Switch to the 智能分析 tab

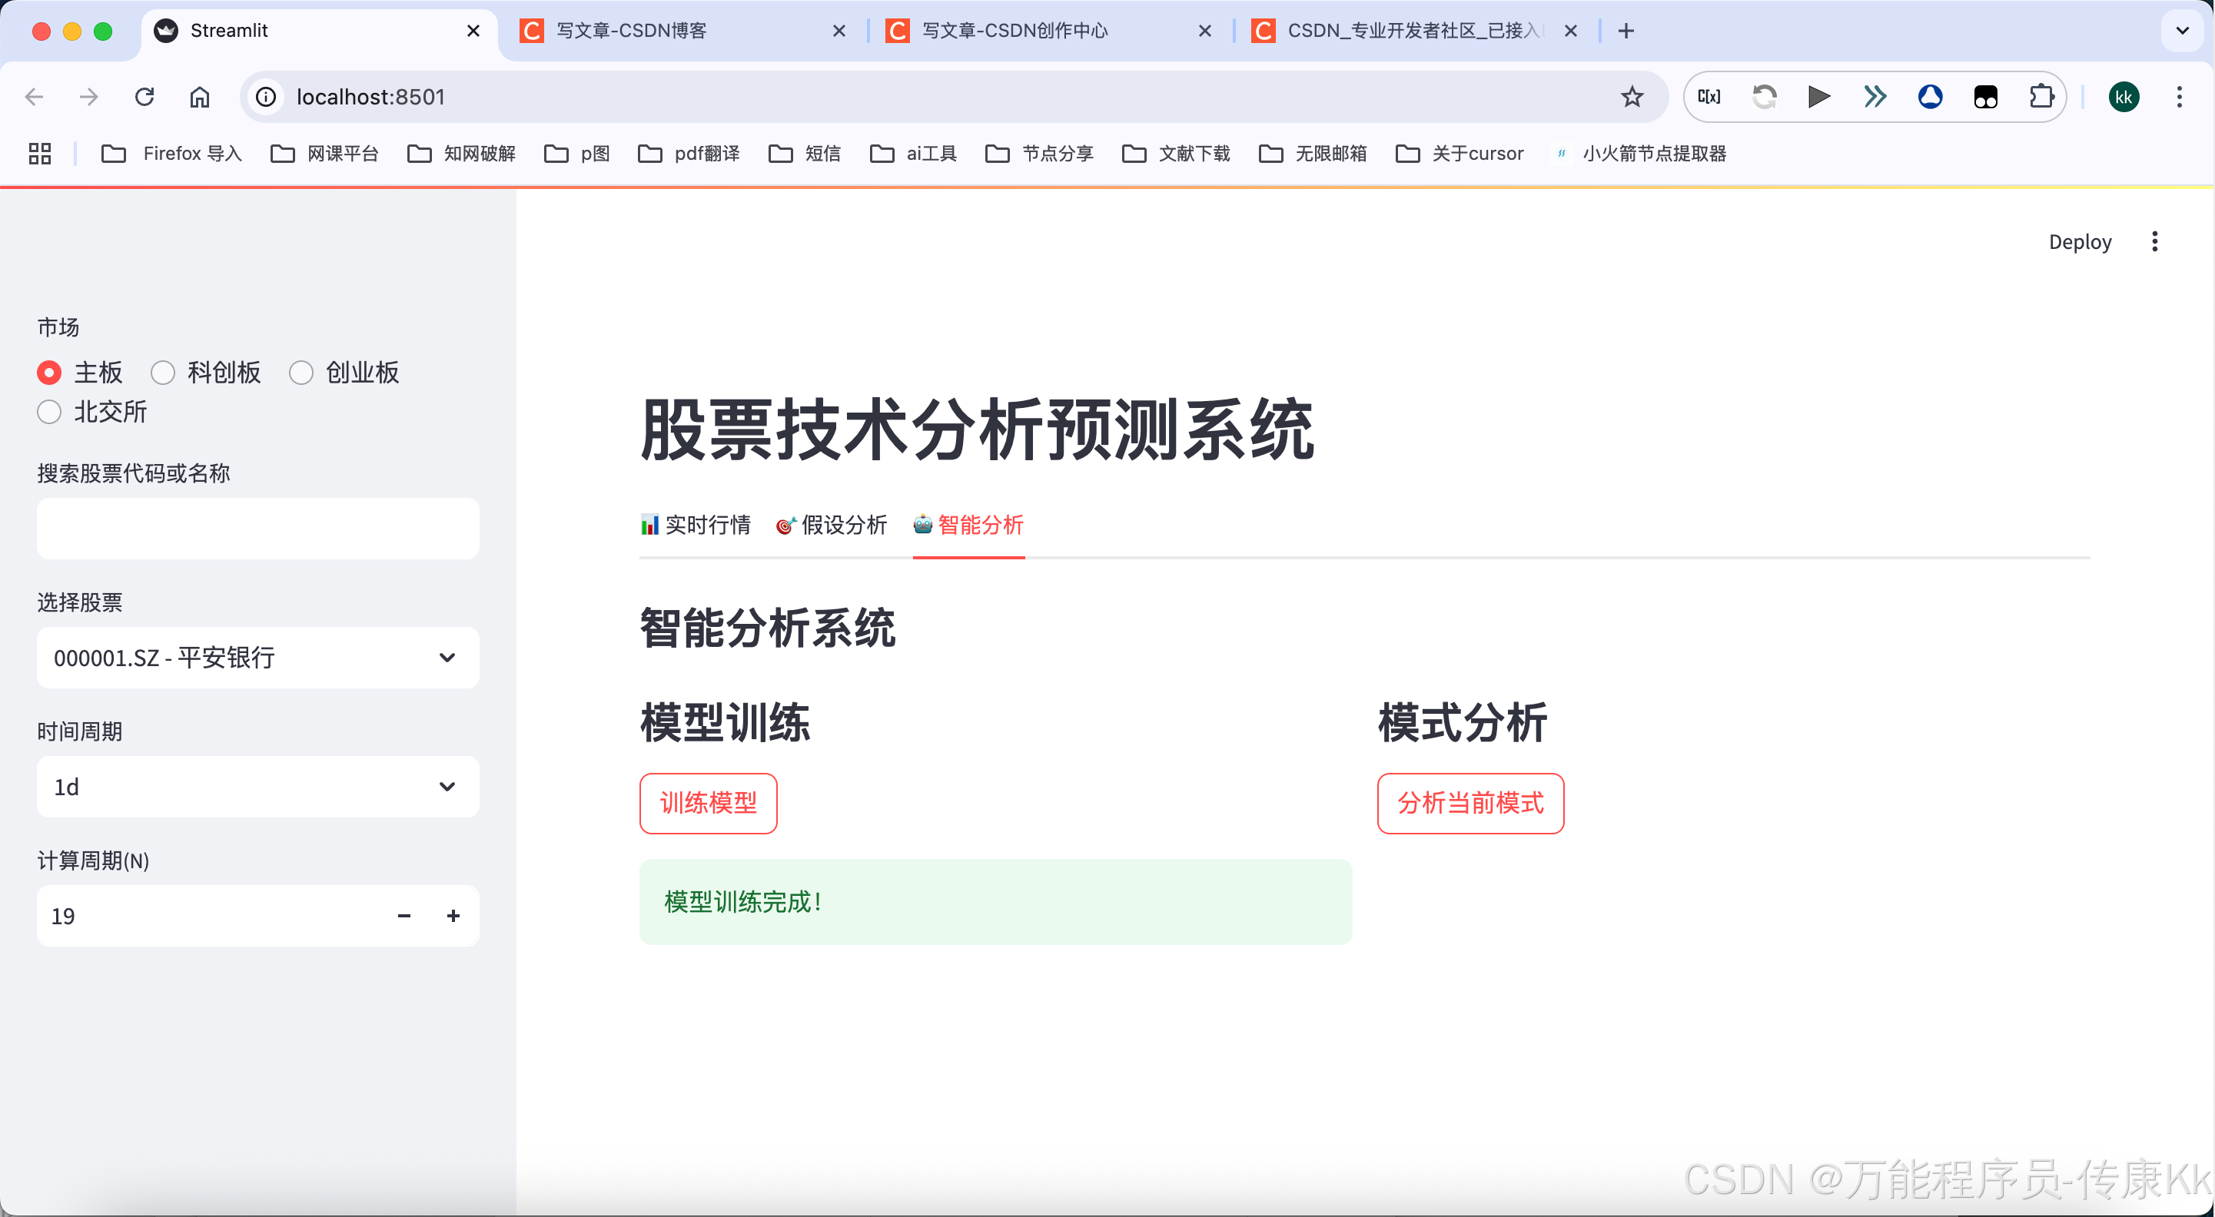tap(968, 525)
